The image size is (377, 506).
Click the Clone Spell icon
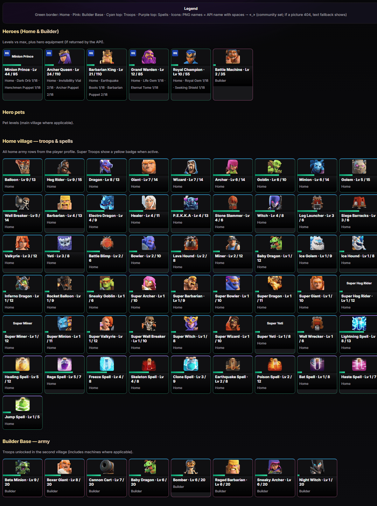point(191,364)
